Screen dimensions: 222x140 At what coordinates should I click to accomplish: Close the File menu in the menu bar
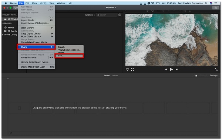click(x=21, y=3)
